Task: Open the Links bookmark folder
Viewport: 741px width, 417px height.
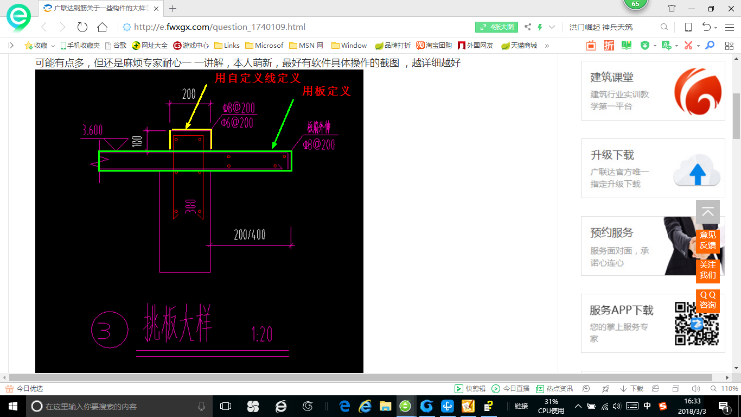Action: click(227, 46)
